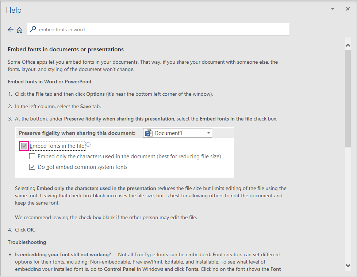357x277 pixels.
Task: Click the magnifier search icon
Action: pos(33,29)
